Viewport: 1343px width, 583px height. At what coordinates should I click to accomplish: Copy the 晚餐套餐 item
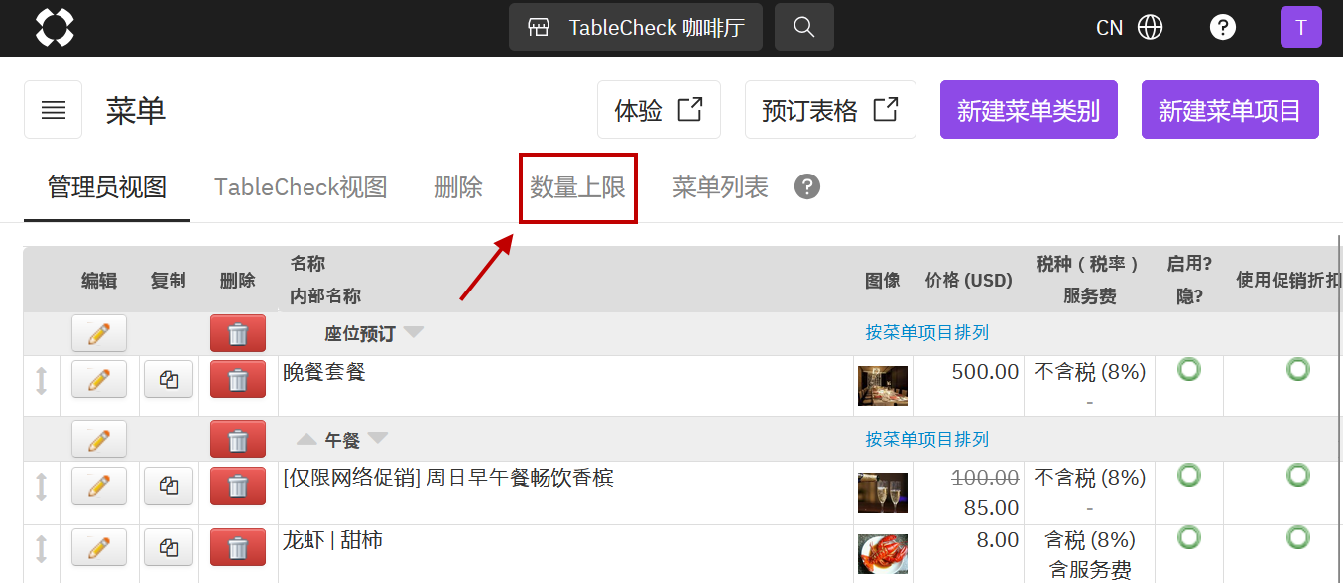(x=169, y=379)
